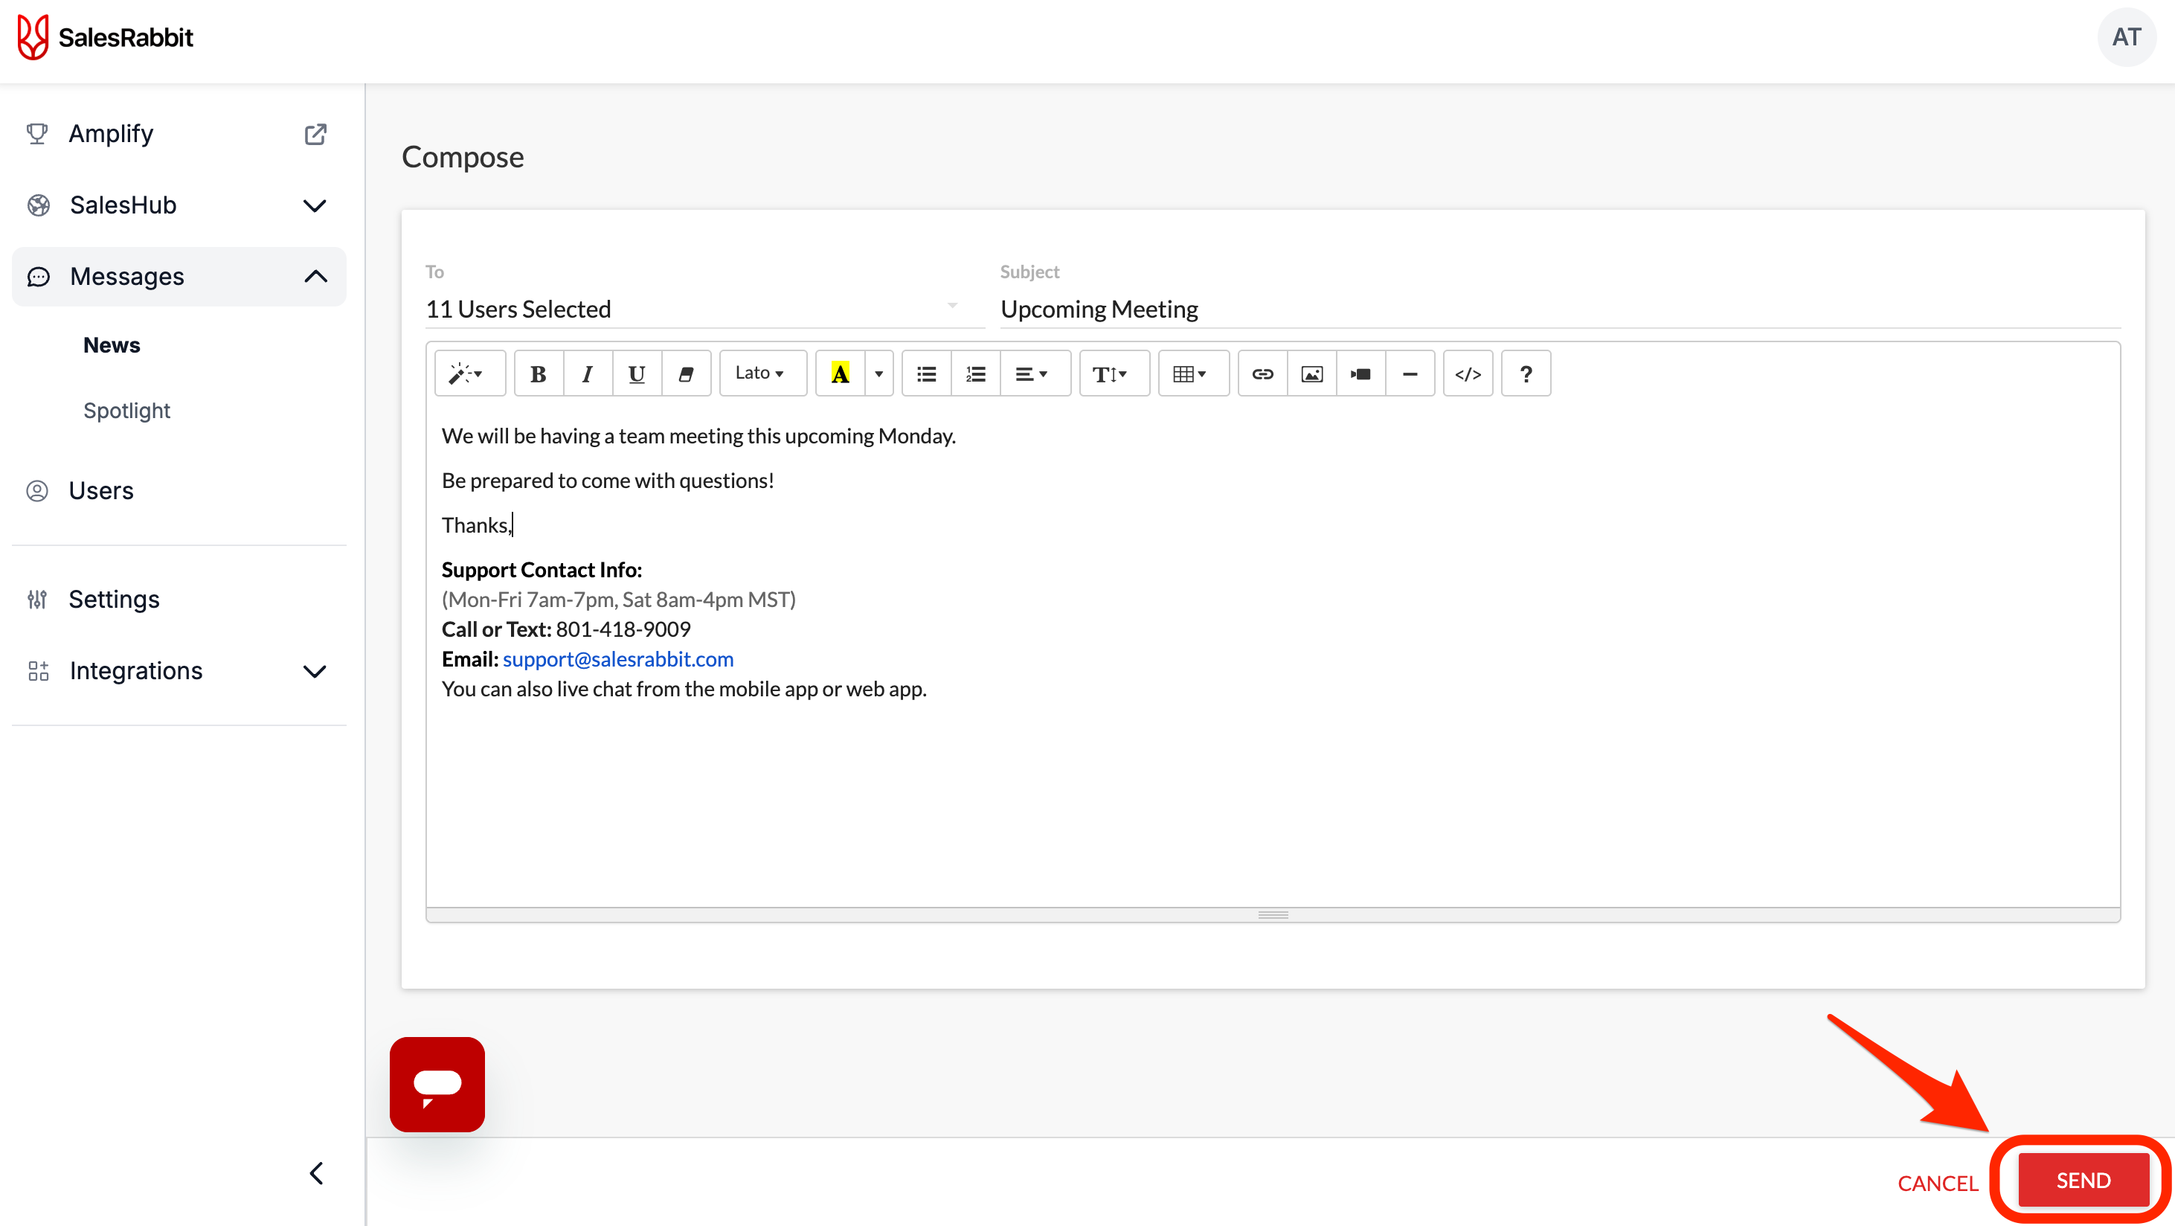Toggle italic formatting in editor toolbar
This screenshot has width=2175, height=1226.
[x=587, y=374]
